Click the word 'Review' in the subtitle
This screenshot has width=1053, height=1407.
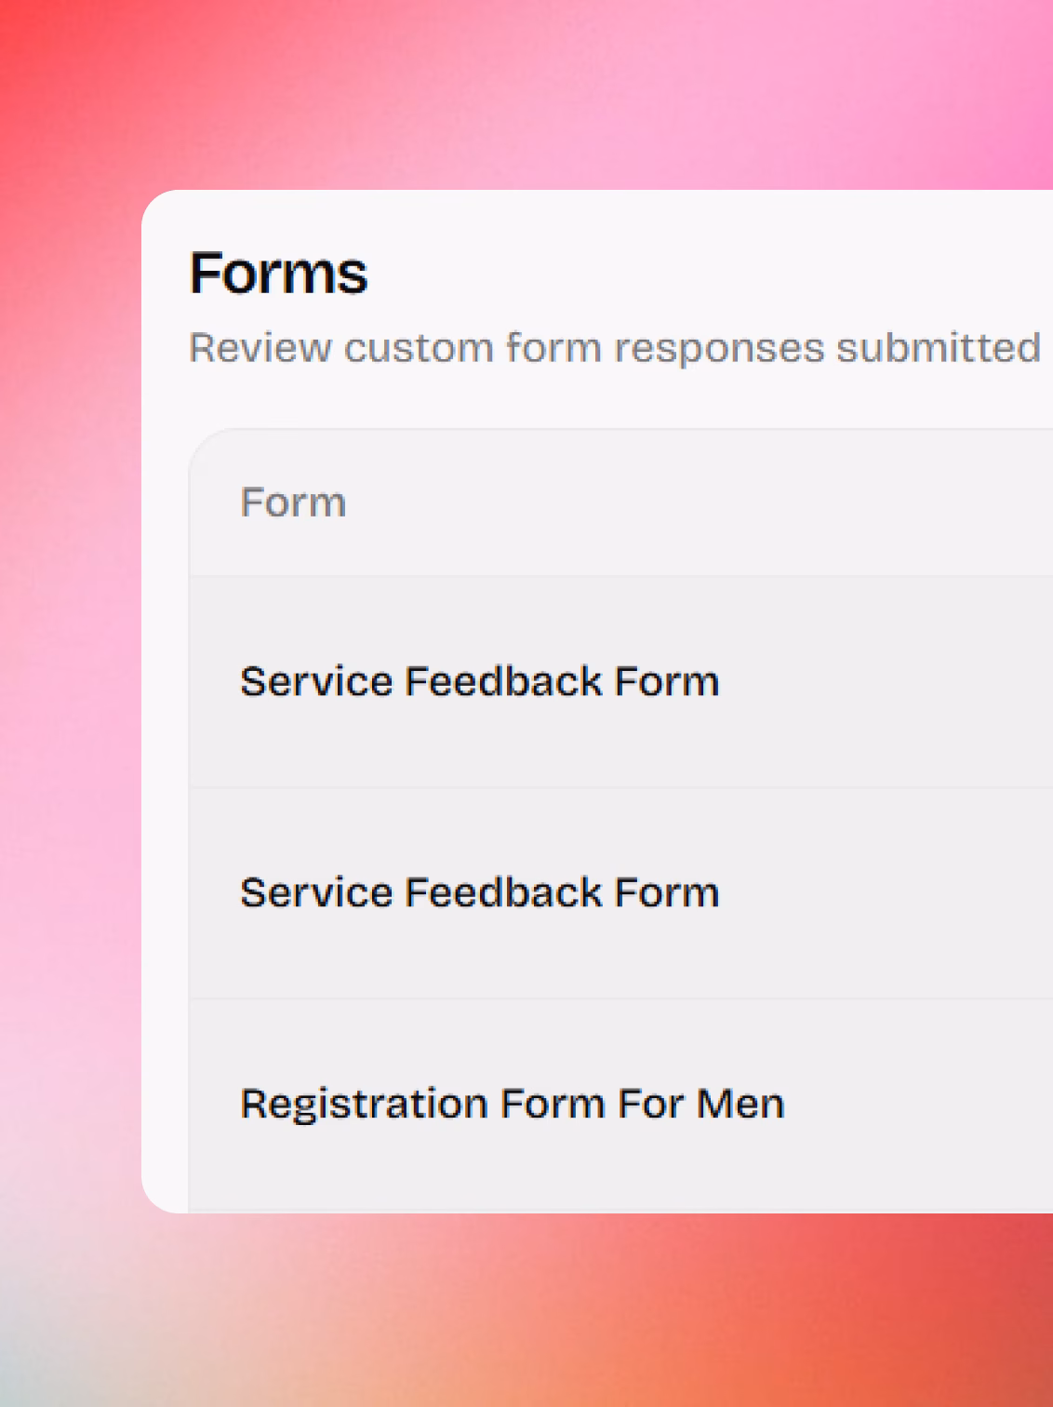point(260,348)
